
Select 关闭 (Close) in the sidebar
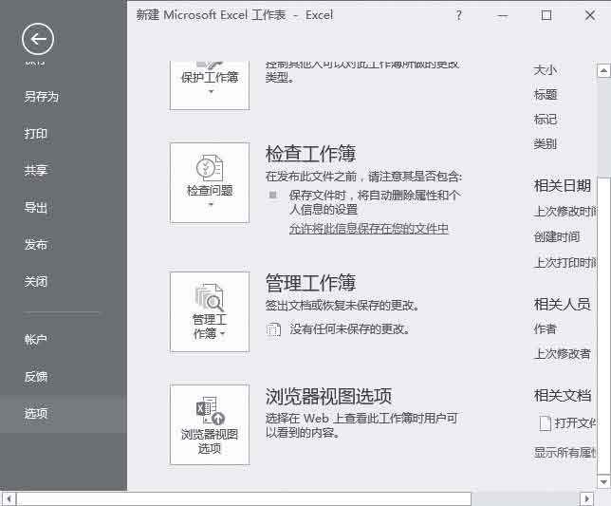[36, 282]
